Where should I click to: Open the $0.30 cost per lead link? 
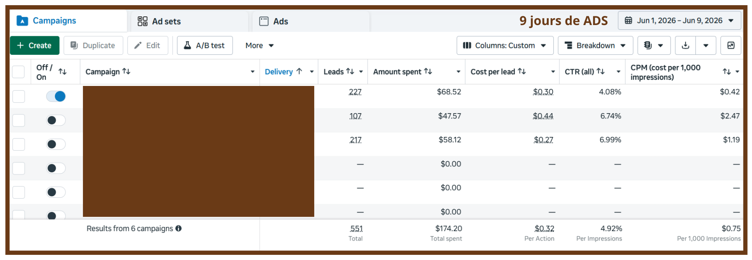tap(543, 92)
